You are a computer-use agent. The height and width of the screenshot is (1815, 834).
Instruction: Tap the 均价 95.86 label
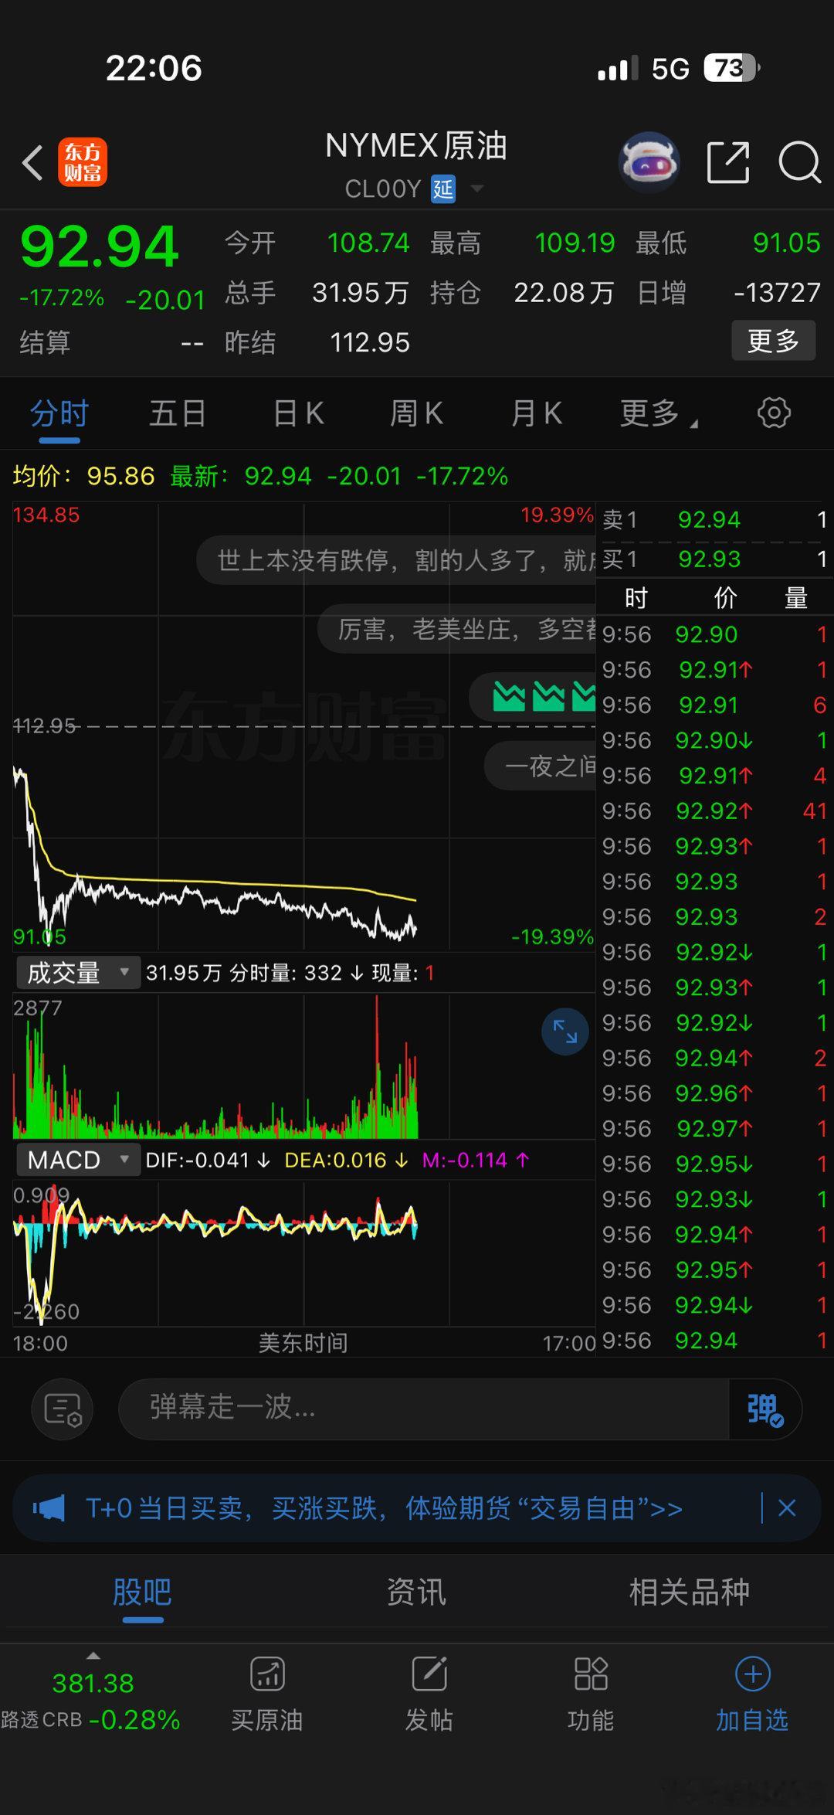pyautogui.click(x=83, y=476)
